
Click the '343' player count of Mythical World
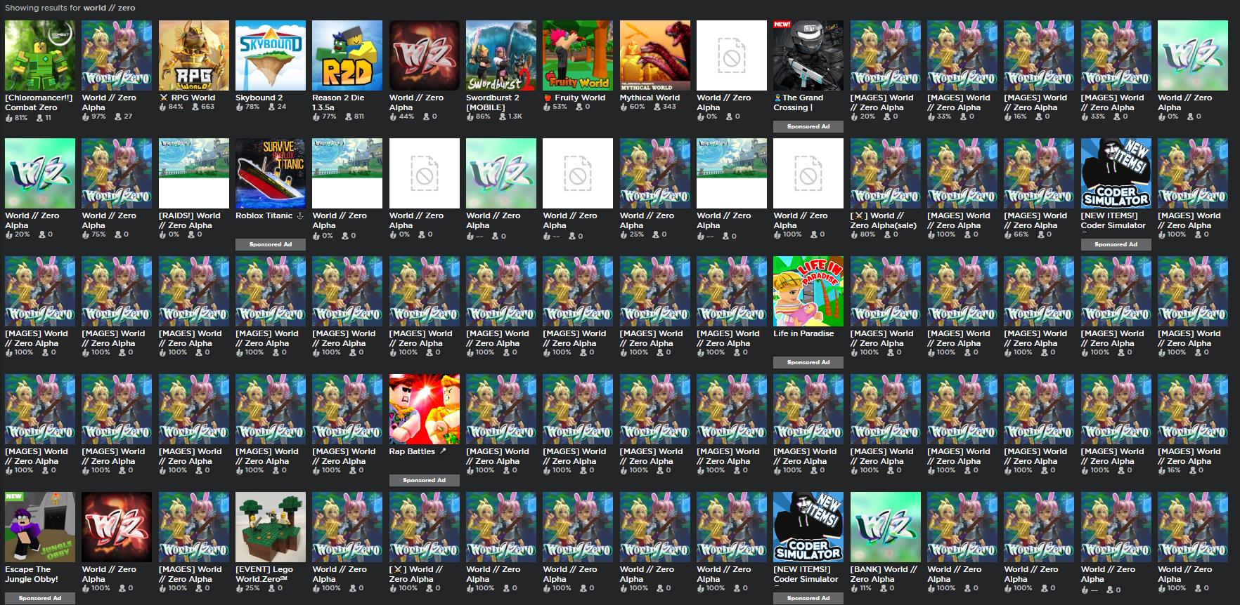coord(669,107)
